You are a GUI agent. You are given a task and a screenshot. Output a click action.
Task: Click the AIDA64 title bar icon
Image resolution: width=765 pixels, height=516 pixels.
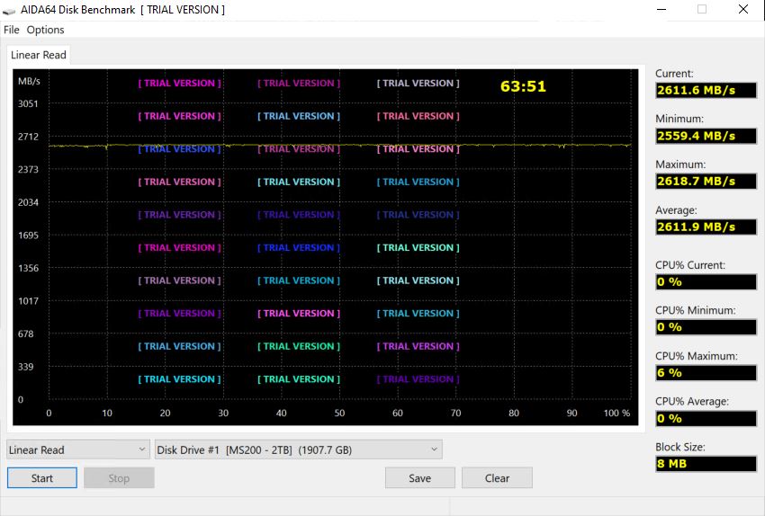click(x=9, y=10)
